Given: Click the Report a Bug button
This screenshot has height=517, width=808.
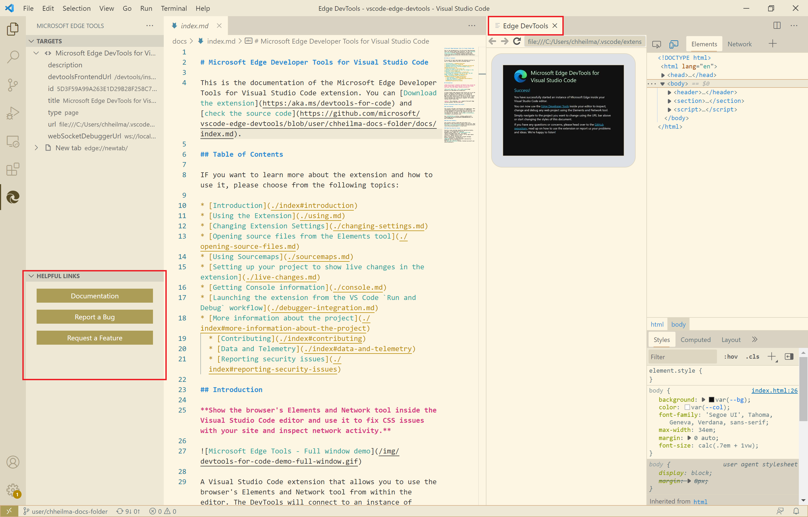Looking at the screenshot, I should point(94,317).
